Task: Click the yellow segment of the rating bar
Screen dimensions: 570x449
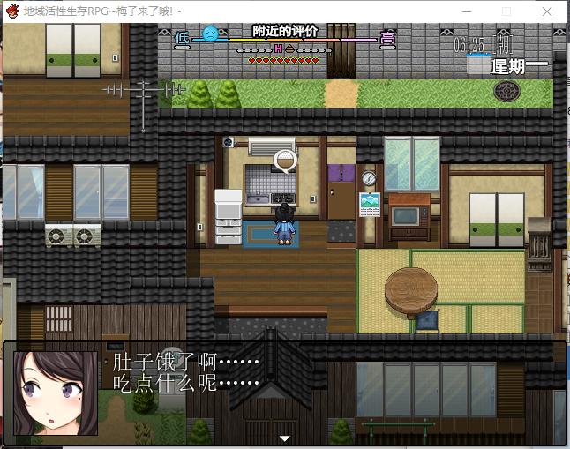Action: (248, 41)
